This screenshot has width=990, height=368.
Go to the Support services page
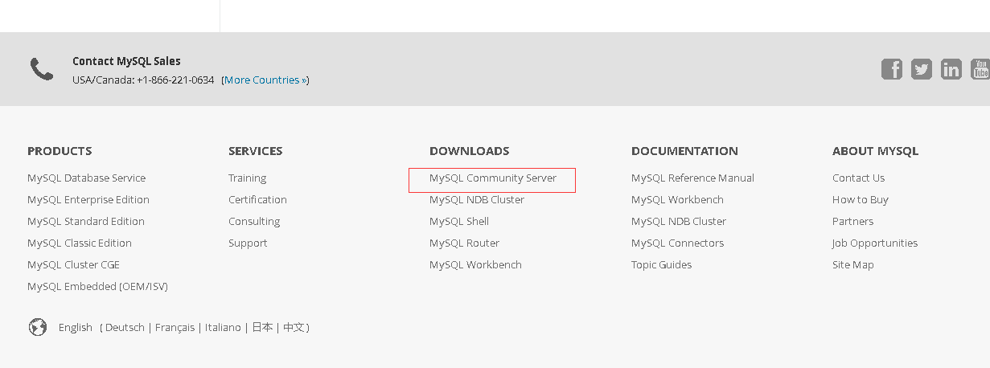pos(248,243)
